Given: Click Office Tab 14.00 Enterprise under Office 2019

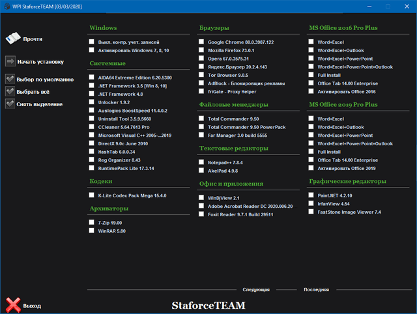Looking at the screenshot, I should click(x=348, y=160).
